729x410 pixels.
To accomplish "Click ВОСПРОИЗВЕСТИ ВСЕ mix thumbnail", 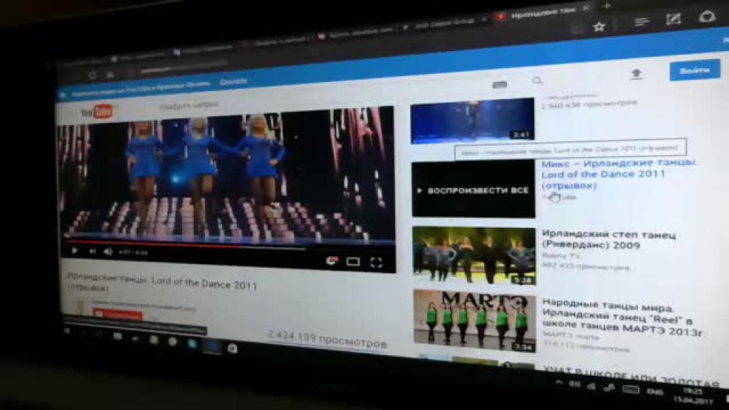I will pos(473,189).
